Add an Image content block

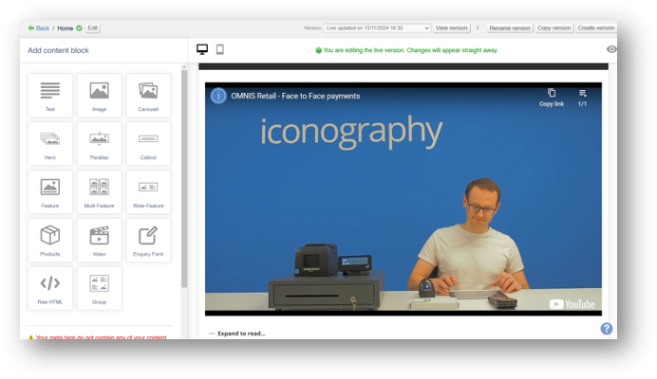(100, 96)
